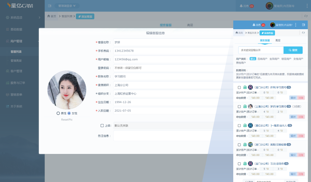311x182 pixels.
Task: Switch to the 高层 tab
Action: (277, 40)
